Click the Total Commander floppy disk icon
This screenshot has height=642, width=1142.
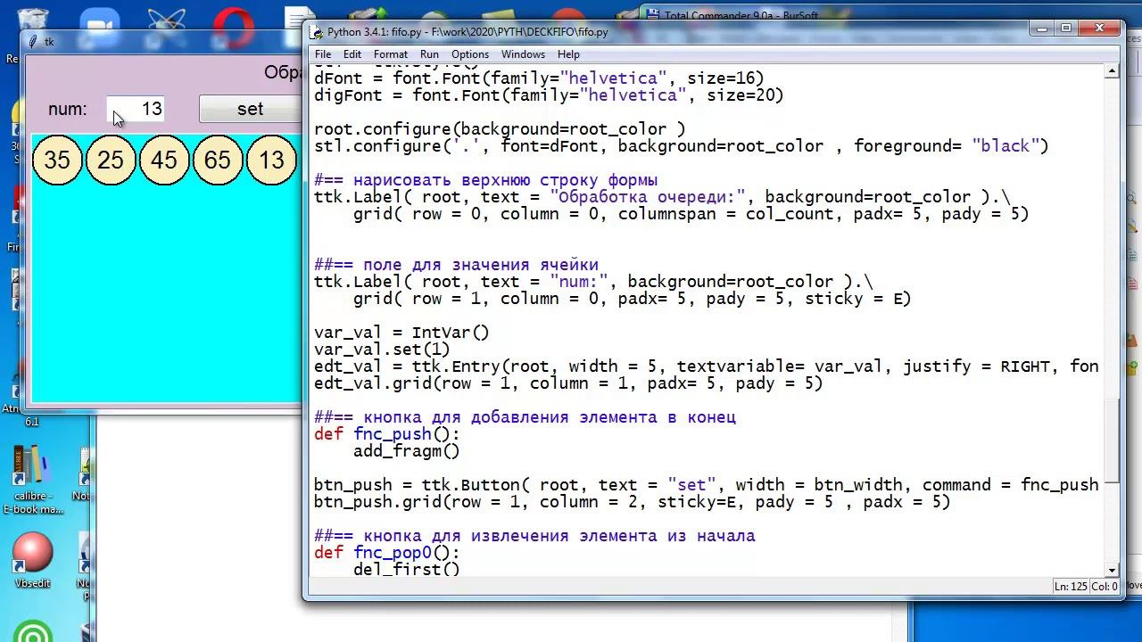pos(652,15)
